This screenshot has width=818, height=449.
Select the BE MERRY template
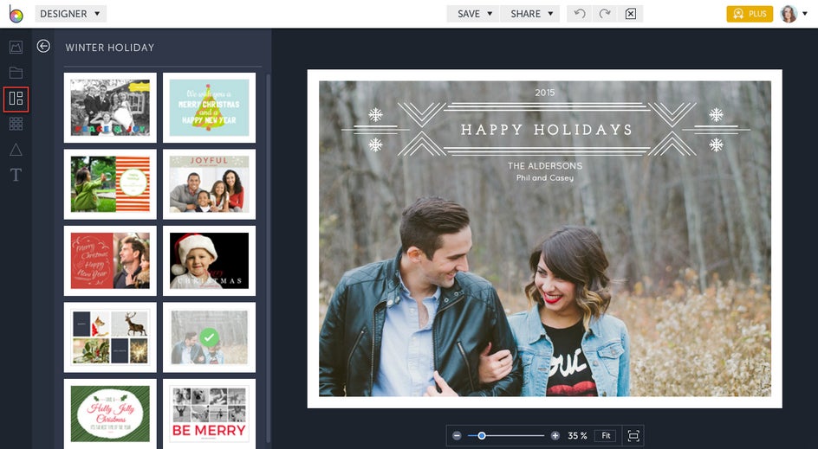tap(209, 414)
